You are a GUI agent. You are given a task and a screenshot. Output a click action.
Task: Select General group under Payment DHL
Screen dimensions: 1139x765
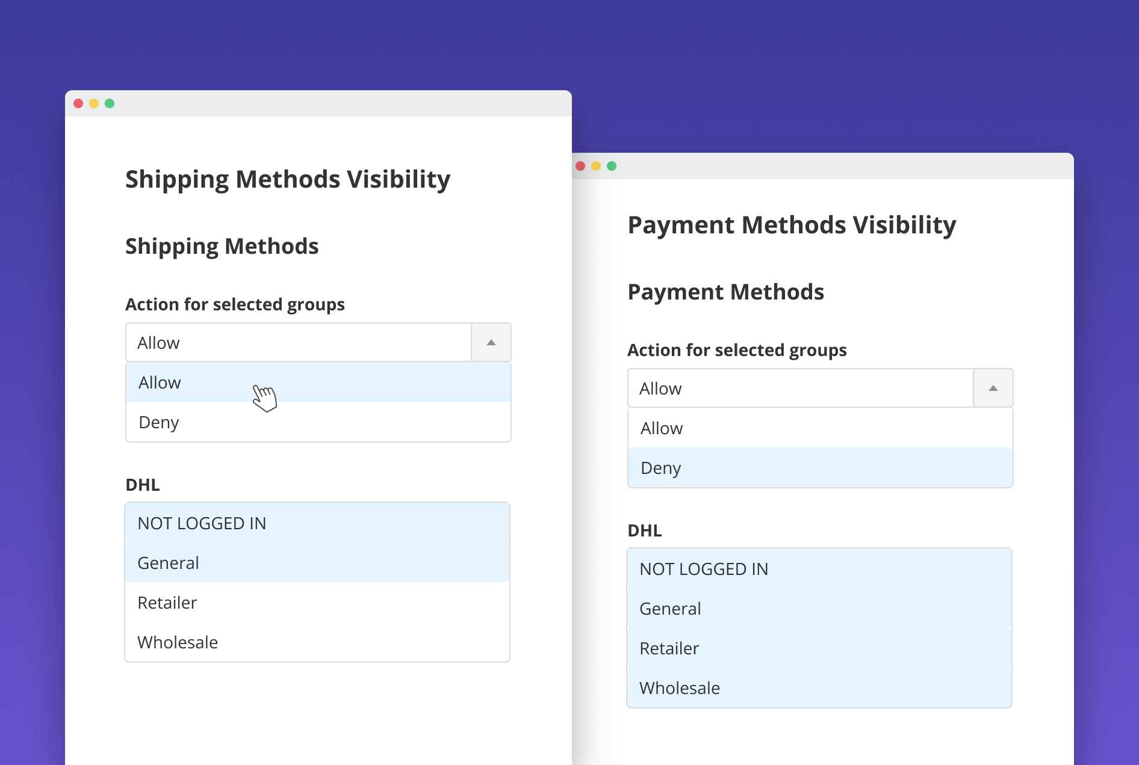pos(819,608)
